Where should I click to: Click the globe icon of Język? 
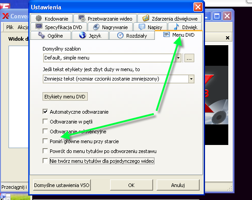click(x=82, y=35)
